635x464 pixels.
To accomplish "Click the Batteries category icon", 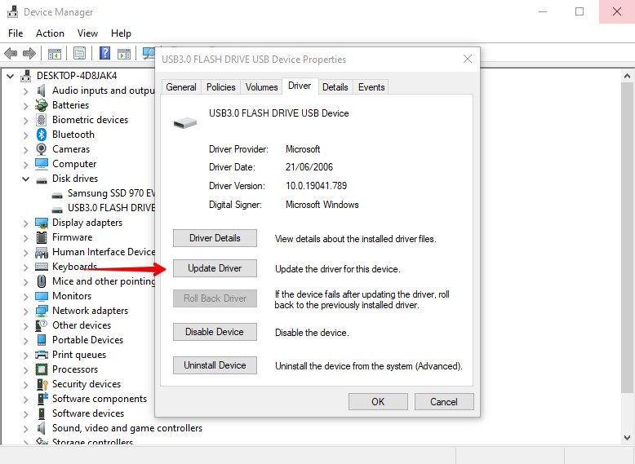I will click(x=42, y=105).
